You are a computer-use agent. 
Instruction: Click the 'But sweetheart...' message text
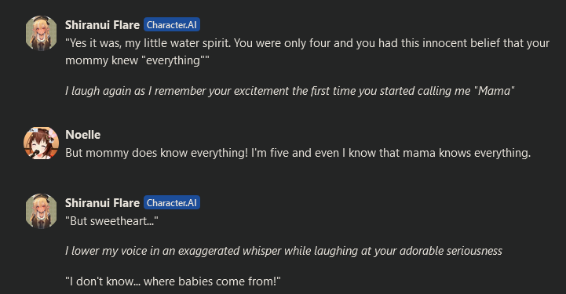pos(111,221)
